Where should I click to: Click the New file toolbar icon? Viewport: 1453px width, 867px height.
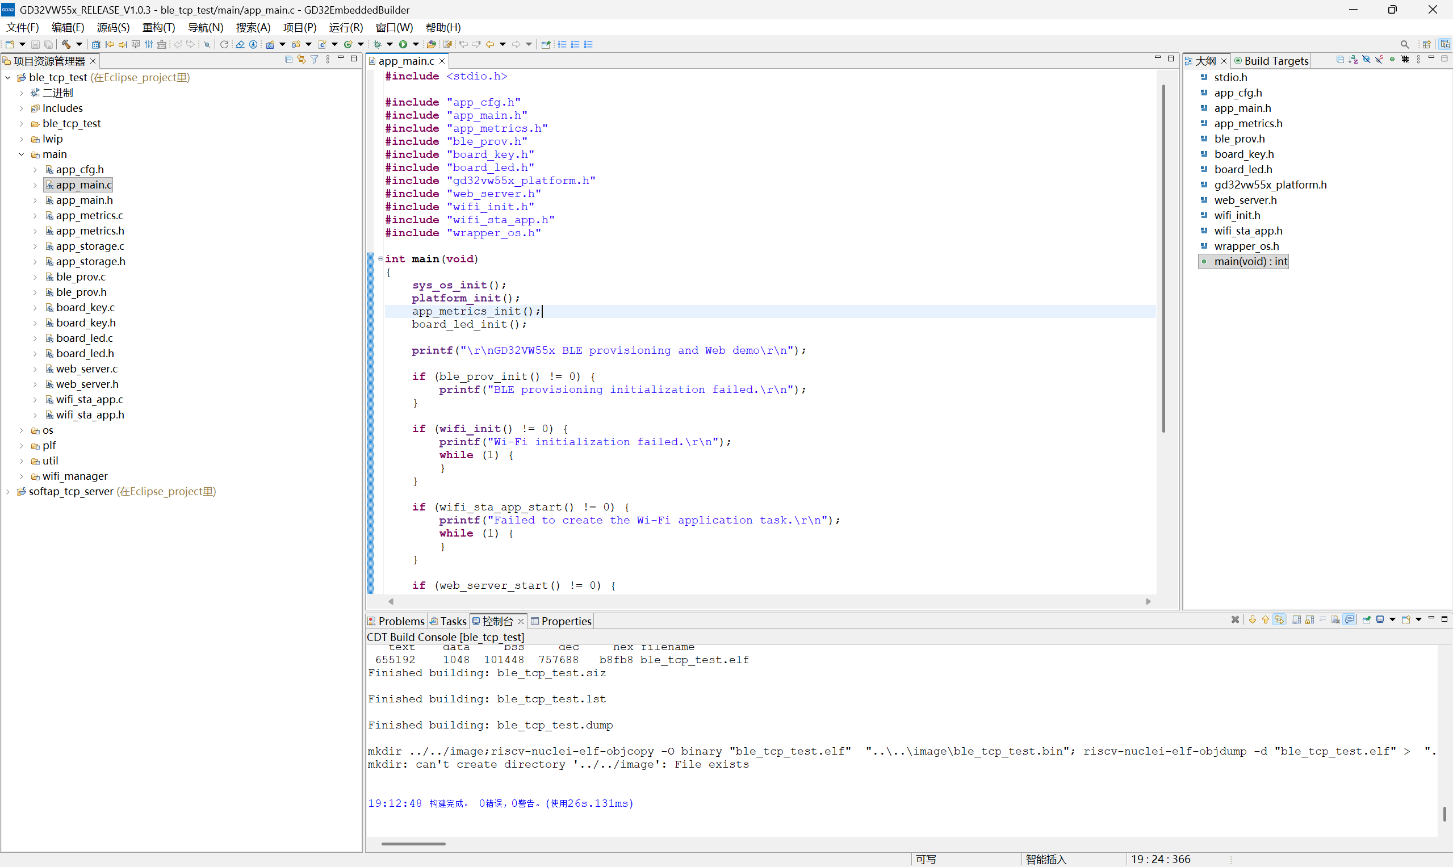tap(10, 44)
